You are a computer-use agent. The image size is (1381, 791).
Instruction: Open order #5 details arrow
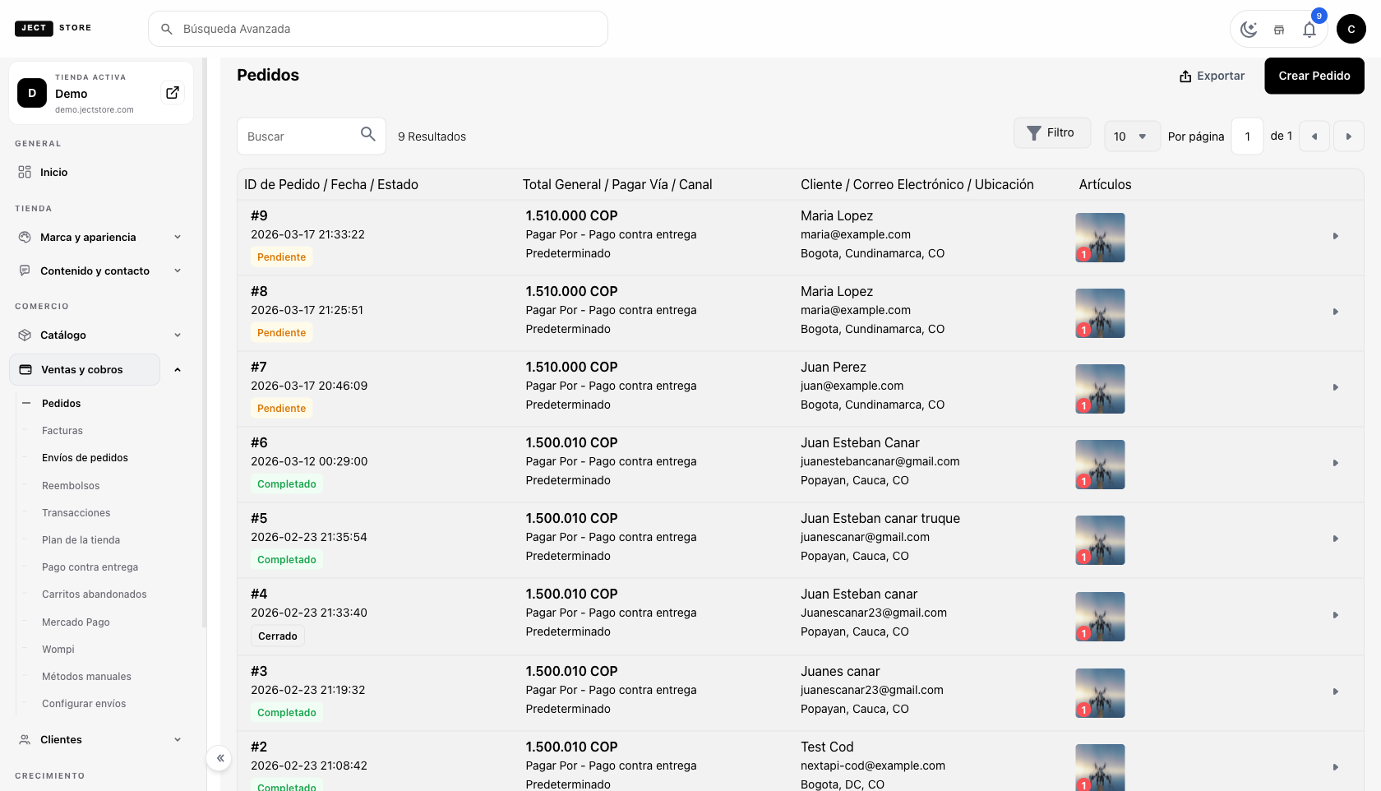click(1336, 539)
